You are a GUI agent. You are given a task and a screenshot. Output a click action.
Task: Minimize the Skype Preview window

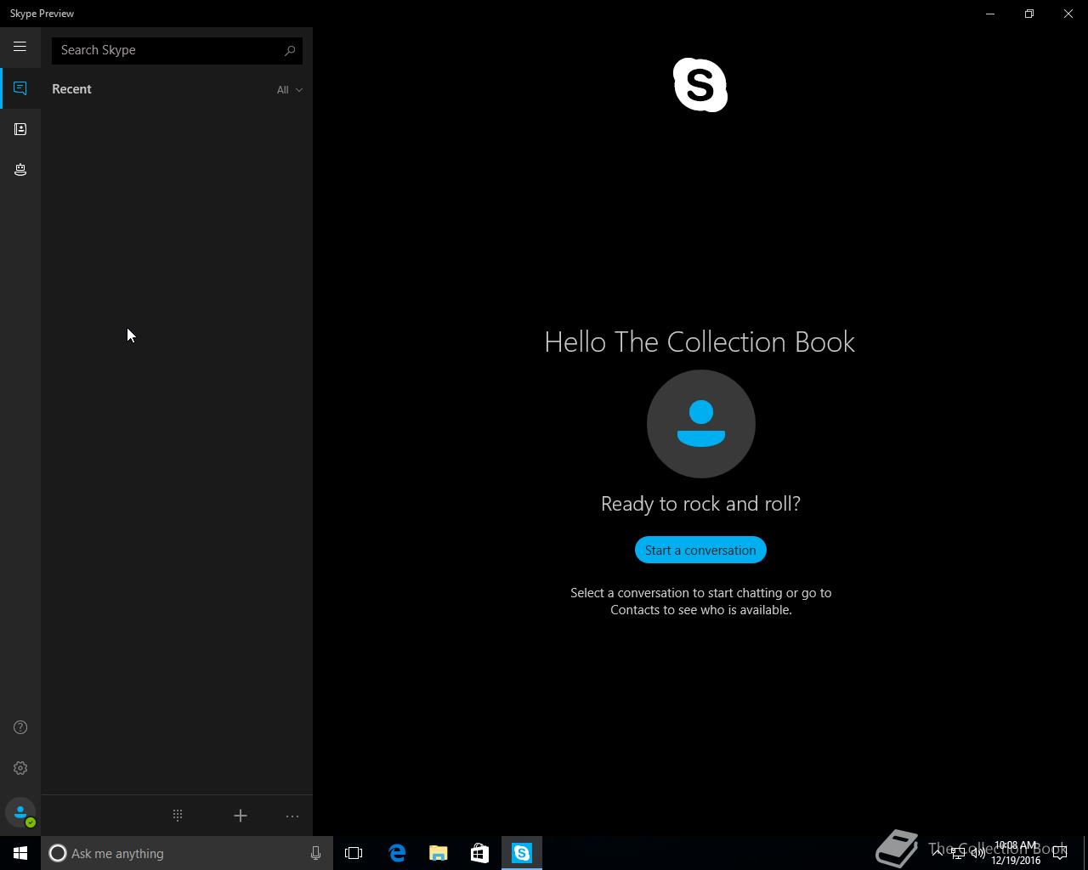pos(990,14)
